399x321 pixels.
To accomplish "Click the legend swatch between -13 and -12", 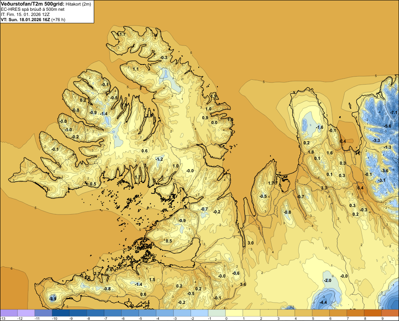I will tap(9, 313).
